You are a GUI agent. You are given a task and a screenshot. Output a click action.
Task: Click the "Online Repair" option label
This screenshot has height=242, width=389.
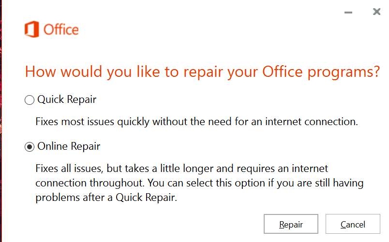click(x=69, y=146)
